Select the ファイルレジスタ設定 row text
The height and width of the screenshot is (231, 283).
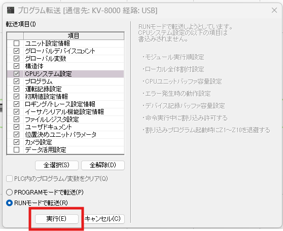pyautogui.click(x=52, y=119)
